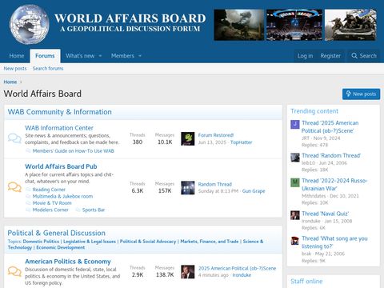
Task: Open the Multimedia & Jukebox room sub-forum
Action: tap(62, 196)
